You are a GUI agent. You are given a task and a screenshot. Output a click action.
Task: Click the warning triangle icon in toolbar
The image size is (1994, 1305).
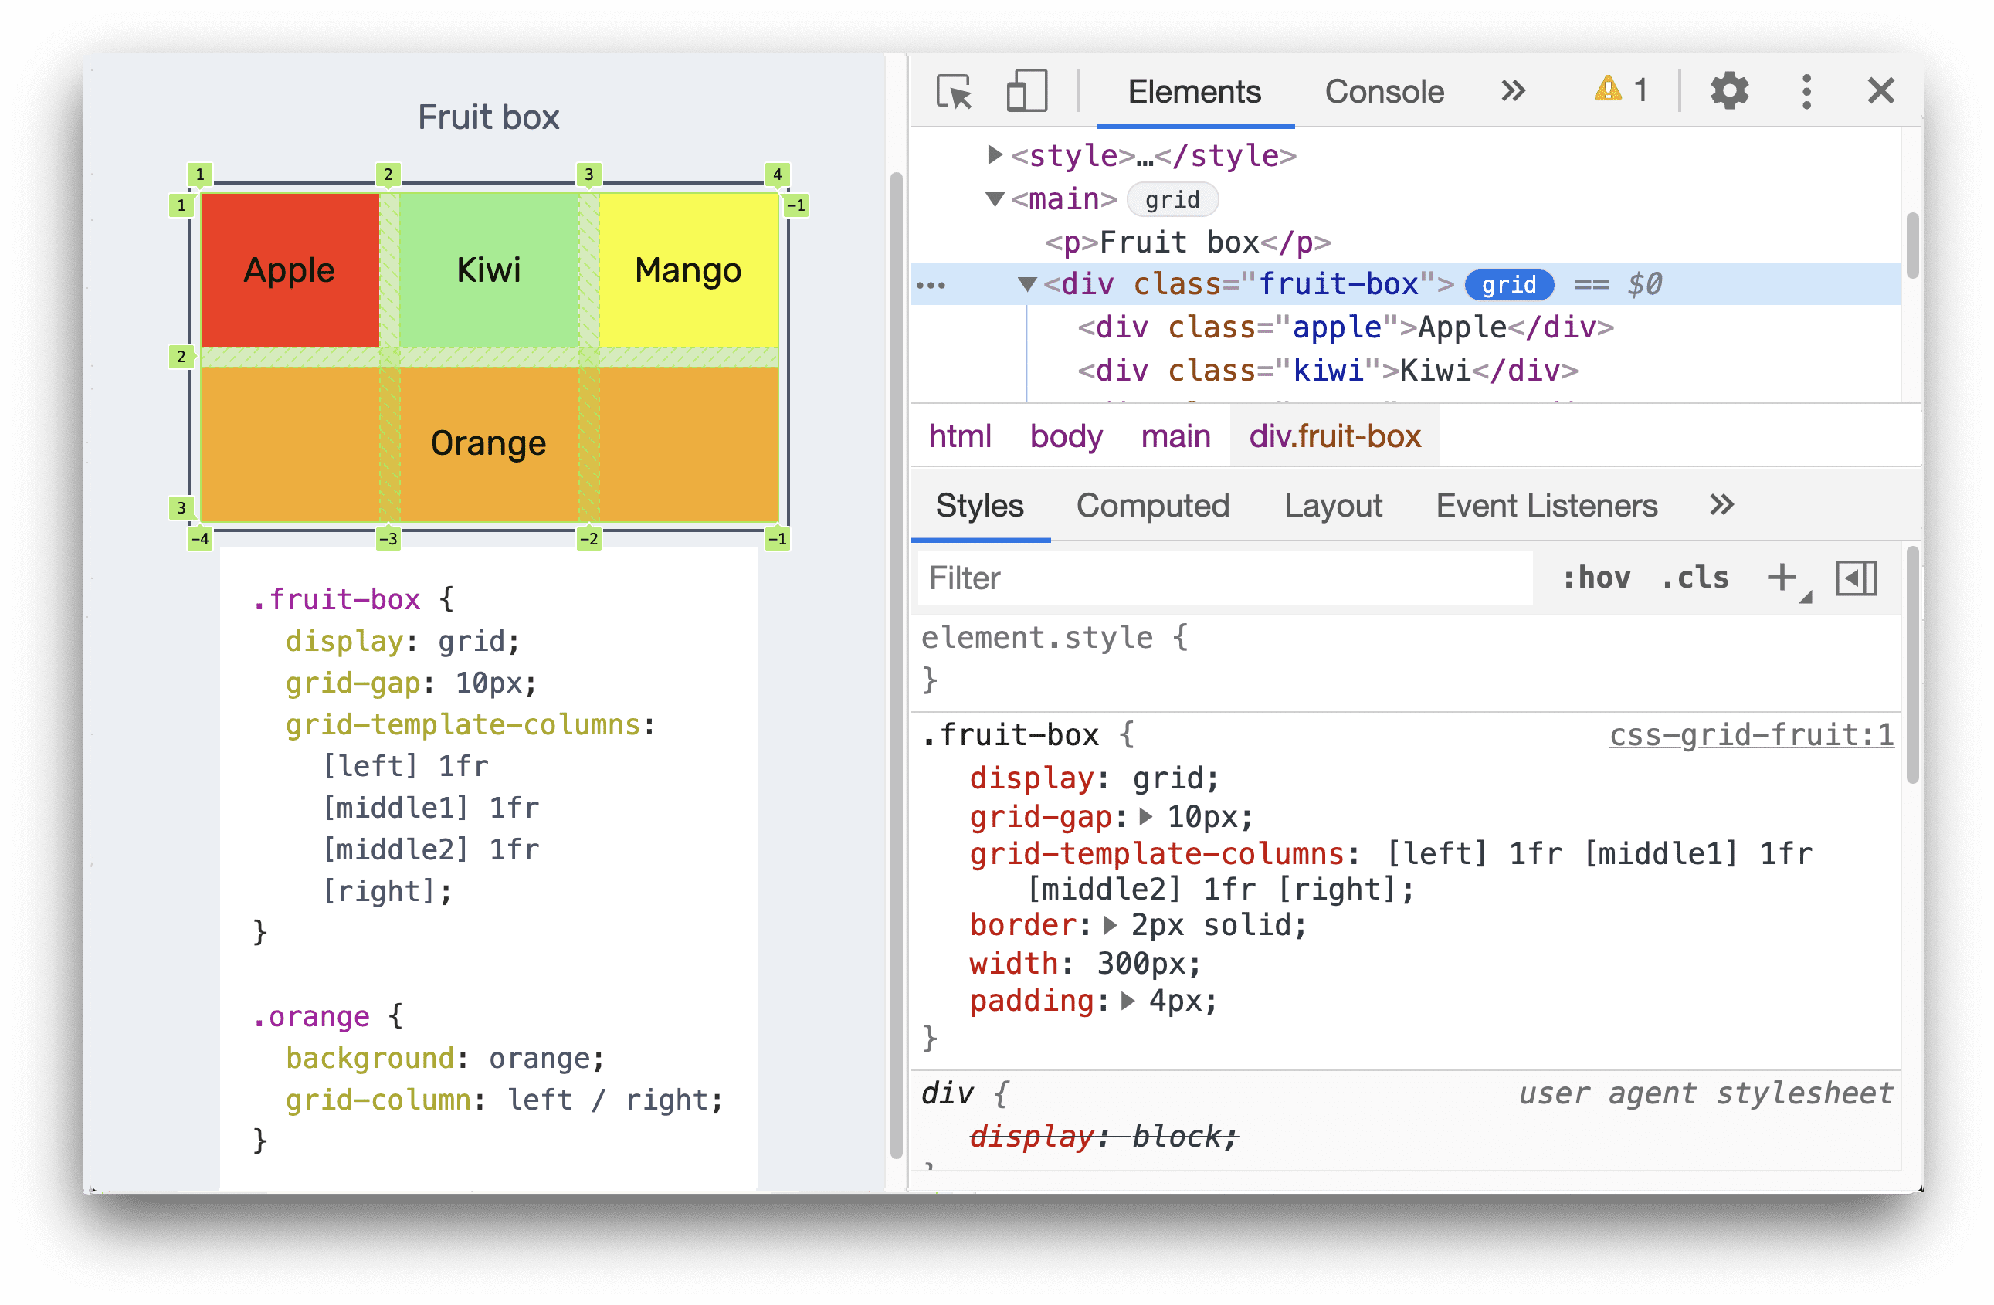pos(1602,90)
